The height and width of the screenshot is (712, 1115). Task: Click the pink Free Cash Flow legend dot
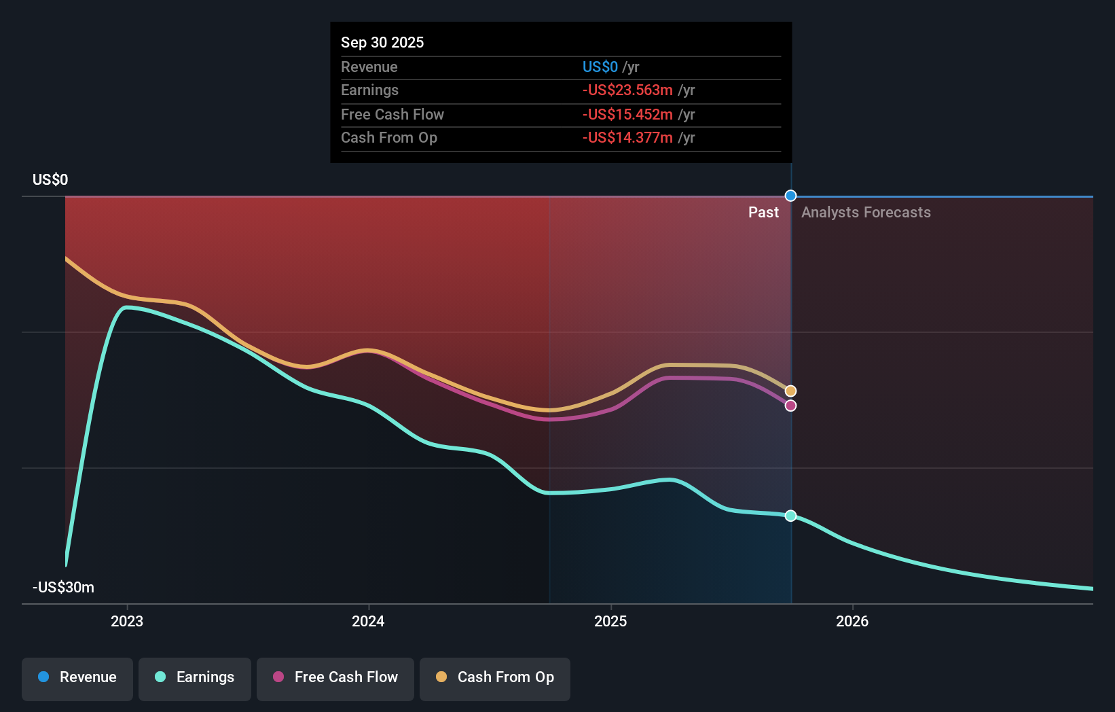pos(277,677)
